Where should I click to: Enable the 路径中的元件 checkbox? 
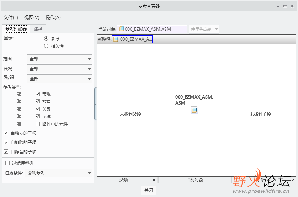click(x=38, y=124)
